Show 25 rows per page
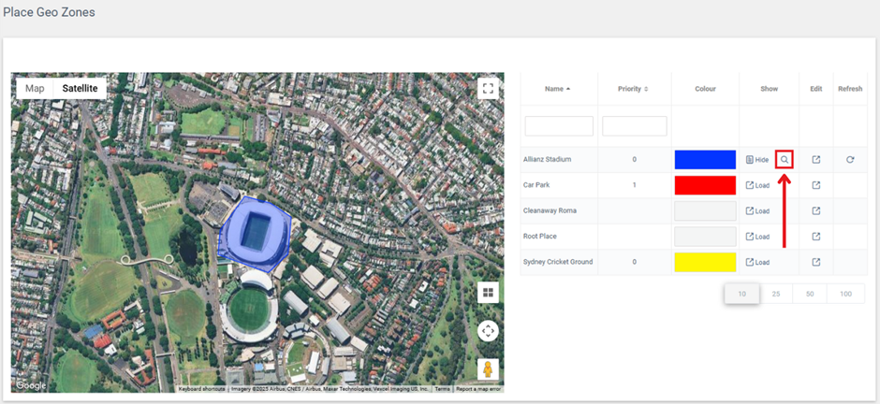880x404 pixels. (775, 294)
